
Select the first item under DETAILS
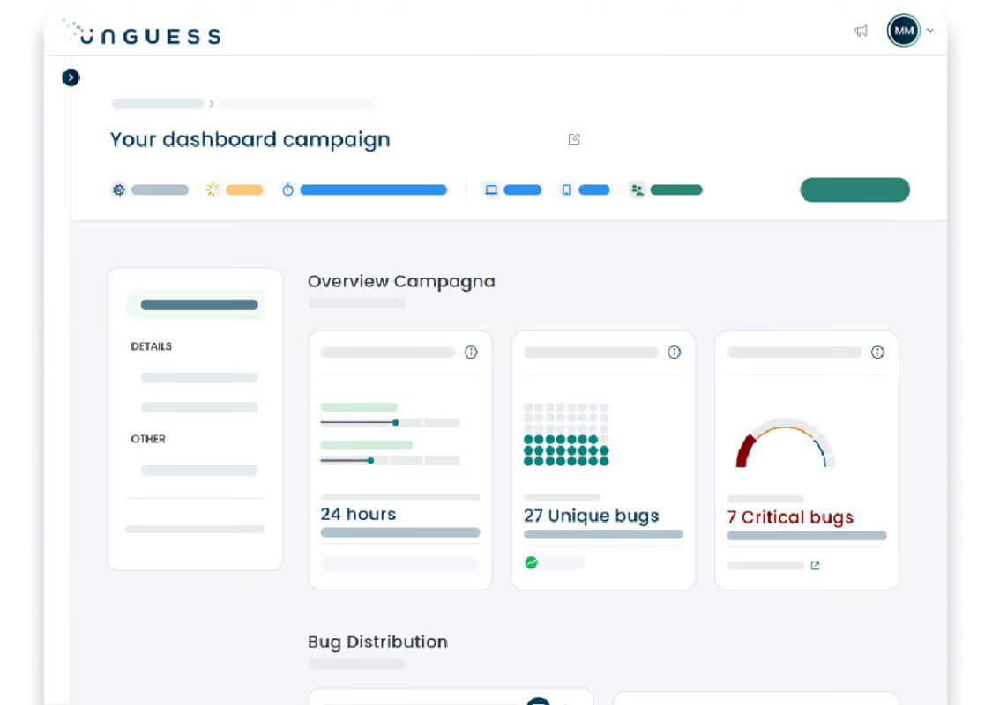pyautogui.click(x=199, y=377)
